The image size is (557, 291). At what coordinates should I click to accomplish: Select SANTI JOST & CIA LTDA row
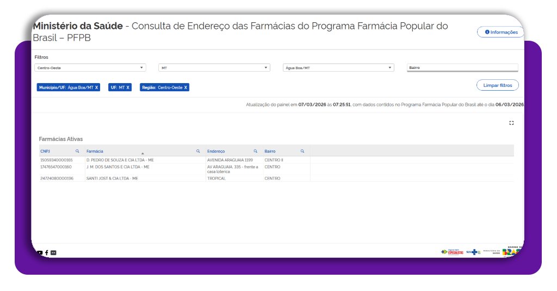(x=112, y=179)
